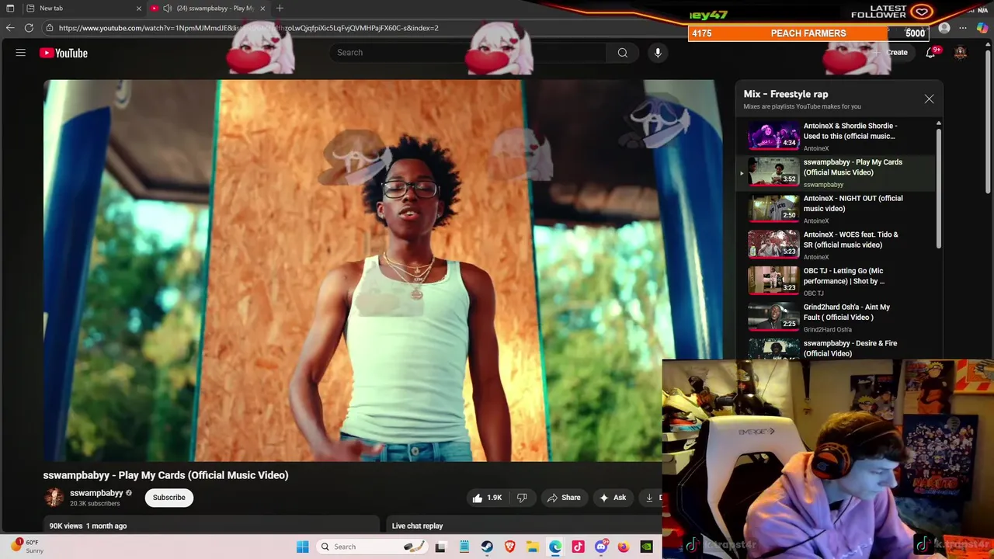Image resolution: width=994 pixels, height=559 pixels.
Task: Open the Copilot icon in the browser toolbar
Action: 982,28
